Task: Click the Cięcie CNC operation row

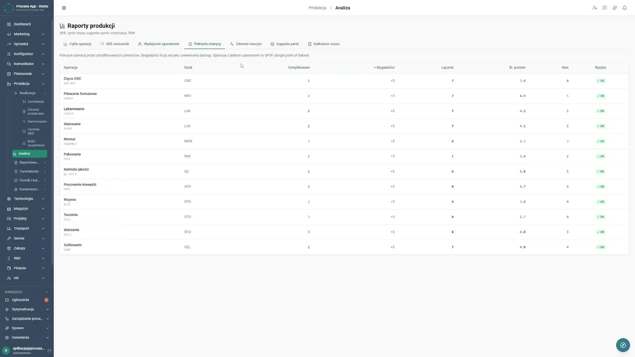Action: coord(344,81)
